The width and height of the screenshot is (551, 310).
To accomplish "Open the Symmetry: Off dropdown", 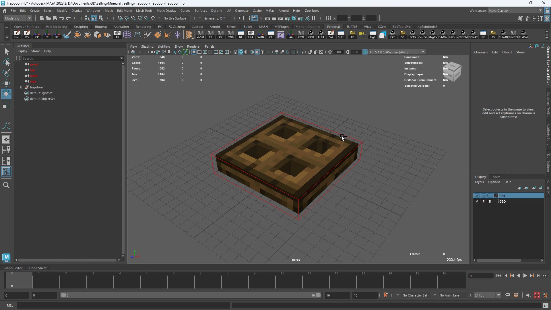I will (x=217, y=18).
